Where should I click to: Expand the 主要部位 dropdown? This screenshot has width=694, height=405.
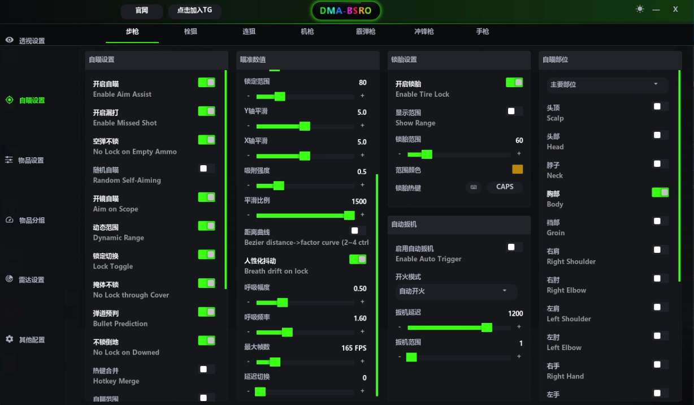click(607, 85)
